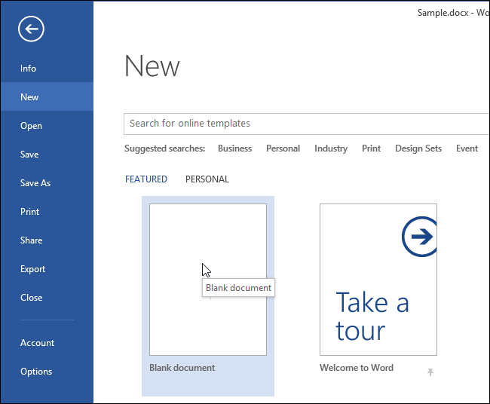Open the Take a tour template
Image resolution: width=490 pixels, height=404 pixels.
378,280
